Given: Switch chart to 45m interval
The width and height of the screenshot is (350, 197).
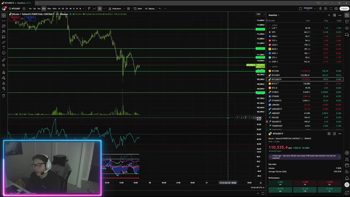Looking at the screenshot, I should (x=54, y=8).
